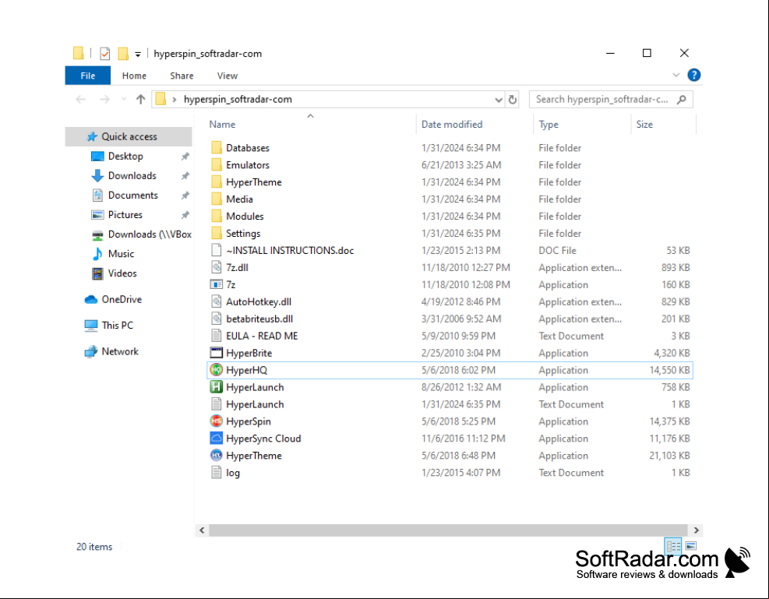The height and width of the screenshot is (599, 769).
Task: Select the Media folder icon
Action: pyautogui.click(x=217, y=199)
